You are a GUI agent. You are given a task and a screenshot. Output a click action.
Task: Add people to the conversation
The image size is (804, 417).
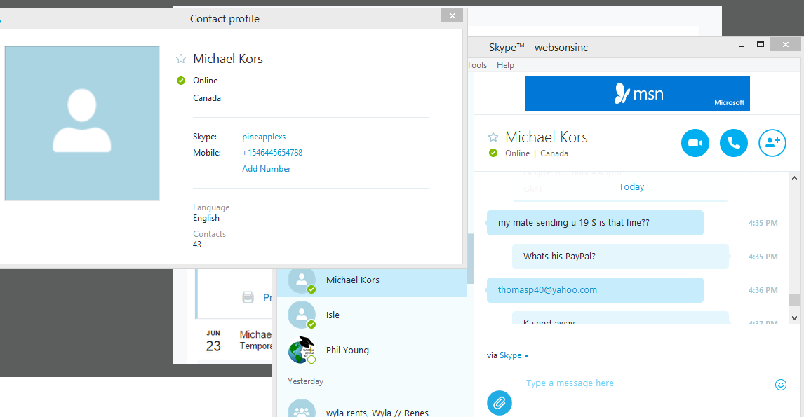(772, 143)
